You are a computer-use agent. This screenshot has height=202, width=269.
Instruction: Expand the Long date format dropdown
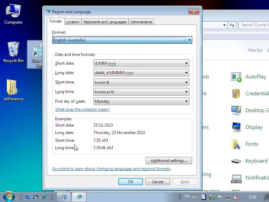141,73
